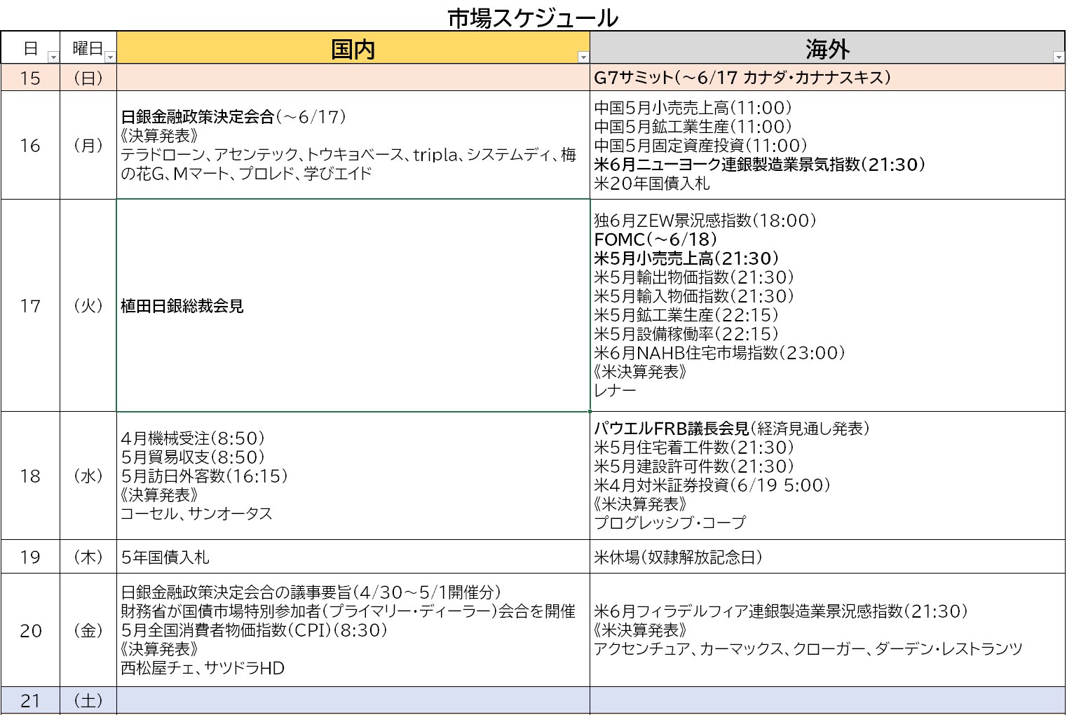1067x715 pixels.
Task: Expand the 海外 column filter arrow
Action: tap(1058, 57)
